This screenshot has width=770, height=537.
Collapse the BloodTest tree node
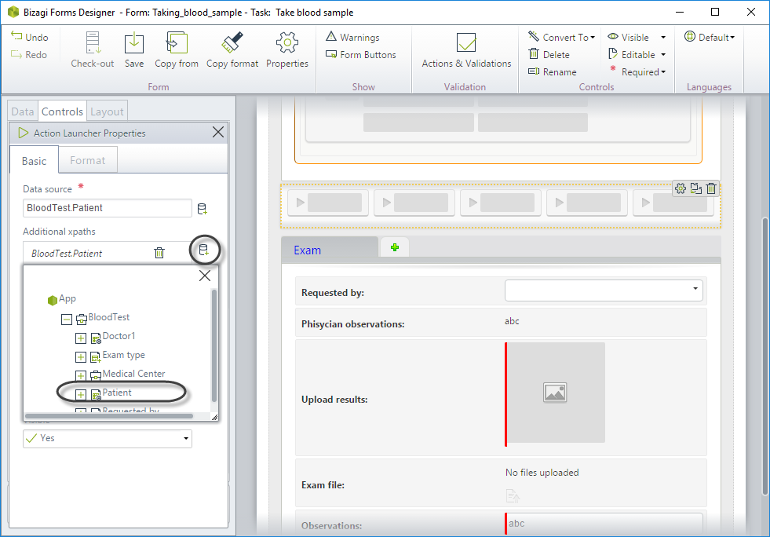click(67, 320)
